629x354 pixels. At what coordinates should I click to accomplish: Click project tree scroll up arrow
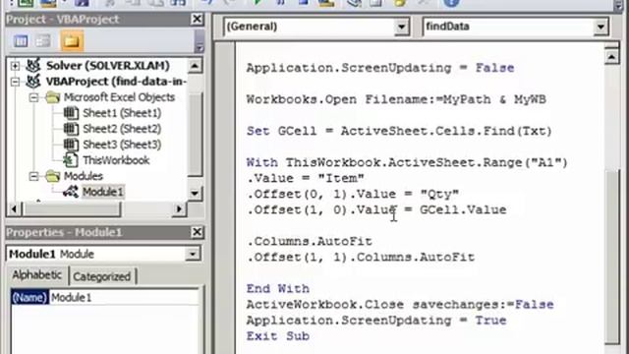pyautogui.click(x=195, y=66)
